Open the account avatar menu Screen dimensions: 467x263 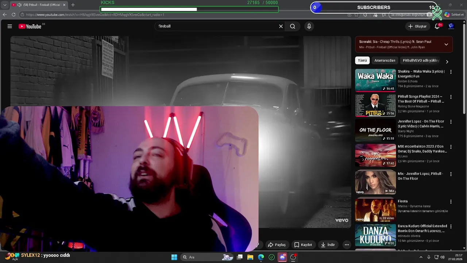(451, 26)
